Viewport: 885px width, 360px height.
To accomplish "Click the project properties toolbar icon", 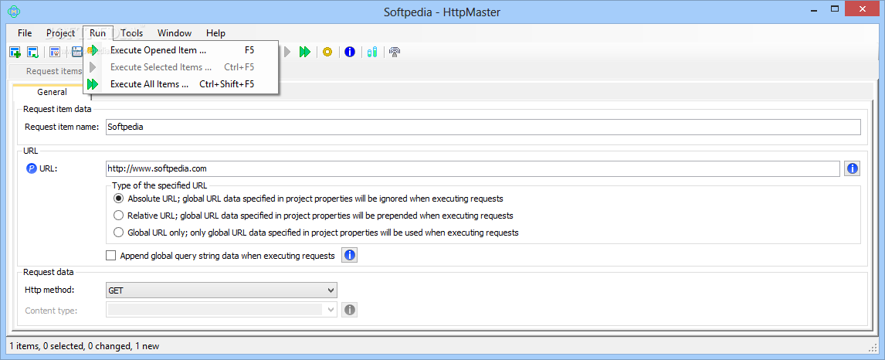I will 55,52.
